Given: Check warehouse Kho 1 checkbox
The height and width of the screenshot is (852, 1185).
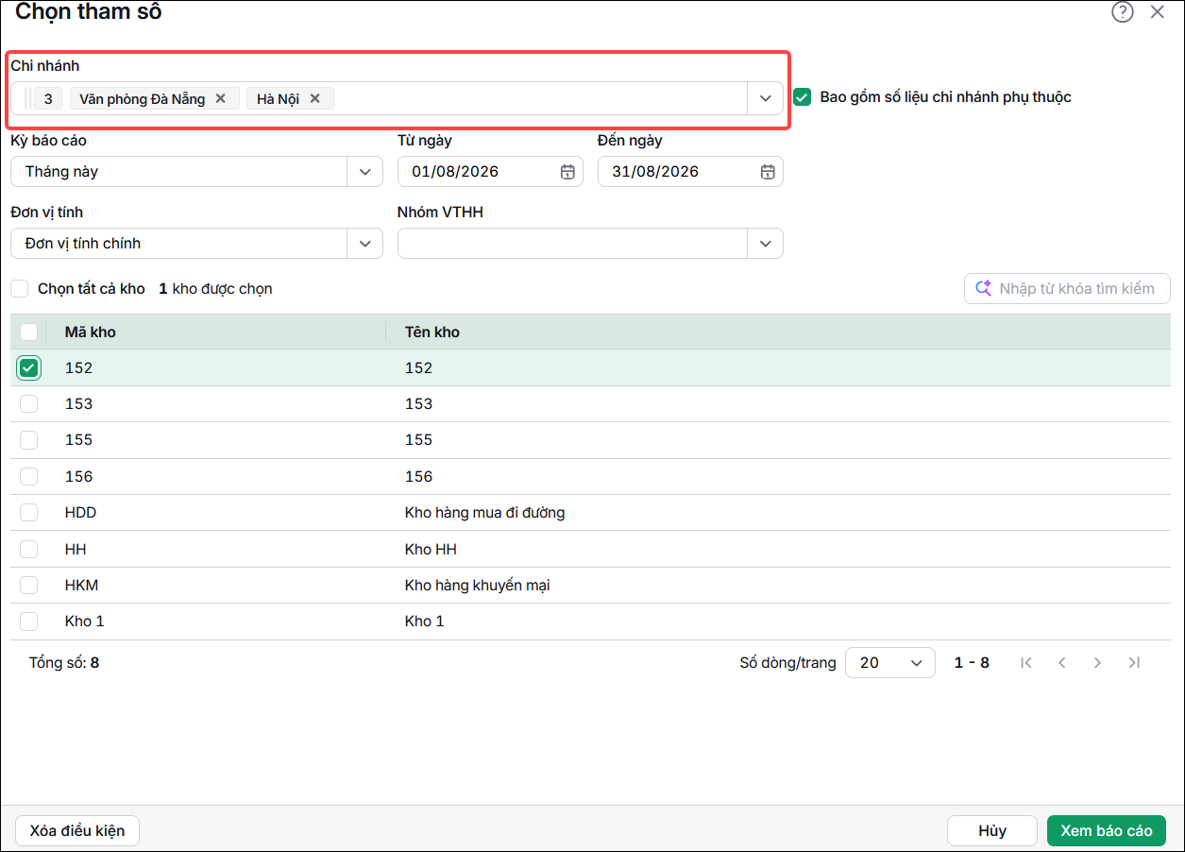Looking at the screenshot, I should click(29, 621).
